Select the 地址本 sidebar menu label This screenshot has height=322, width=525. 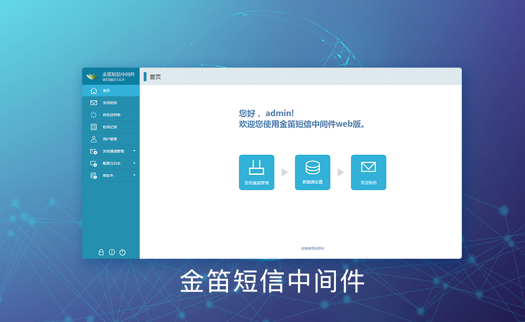coord(108,176)
